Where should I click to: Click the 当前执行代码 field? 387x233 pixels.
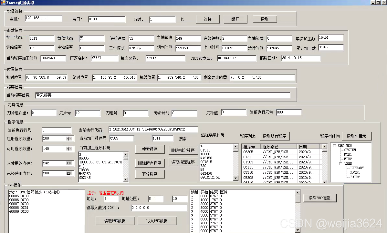point(153,130)
